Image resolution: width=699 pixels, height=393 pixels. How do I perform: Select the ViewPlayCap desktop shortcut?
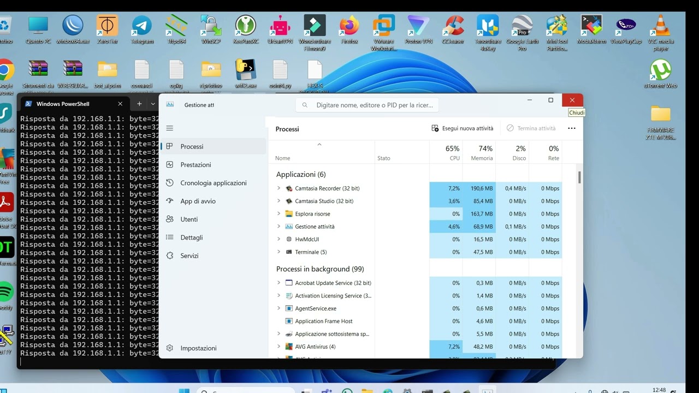pyautogui.click(x=626, y=30)
